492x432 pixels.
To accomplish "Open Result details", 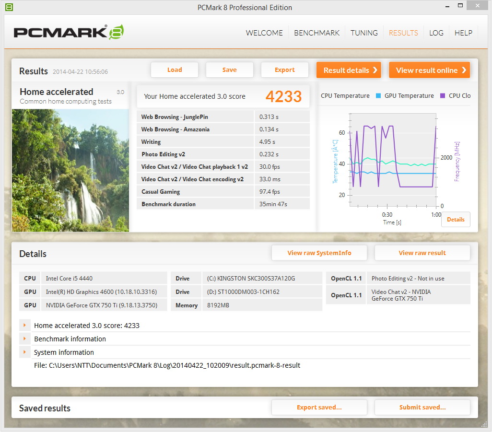I will pyautogui.click(x=349, y=70).
